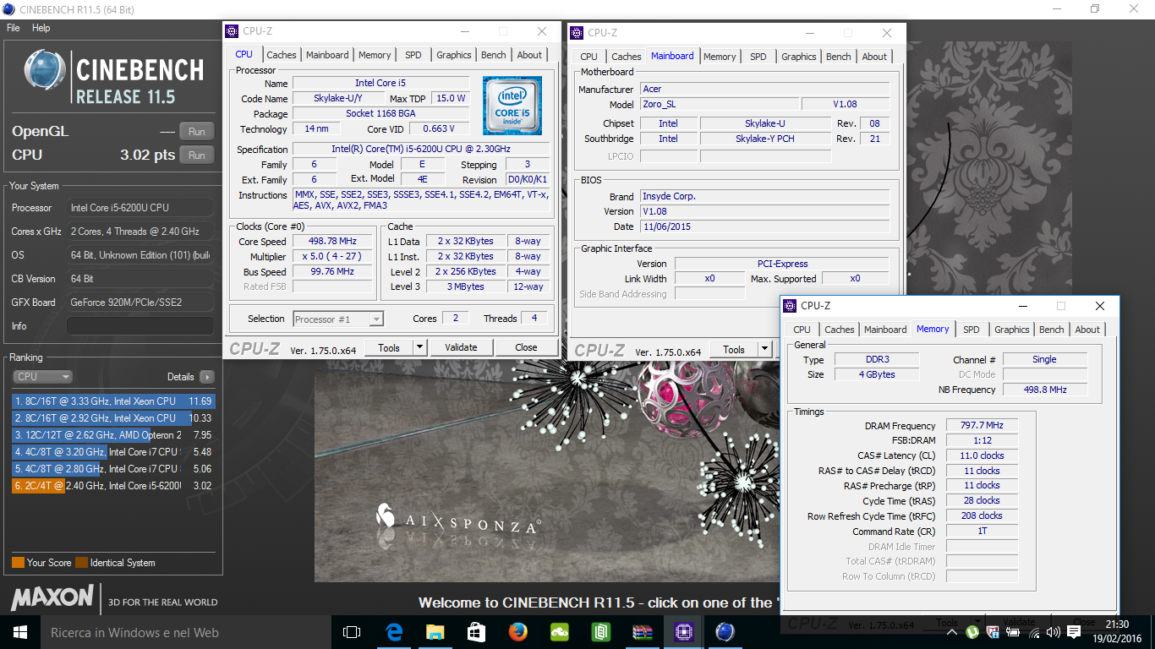Switch to Caches tab in first CPU-Z window
Screen dimensions: 1155x649
(x=282, y=55)
